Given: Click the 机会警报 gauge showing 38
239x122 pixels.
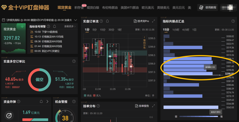Looking at the screenshot, I should click(x=65, y=116).
